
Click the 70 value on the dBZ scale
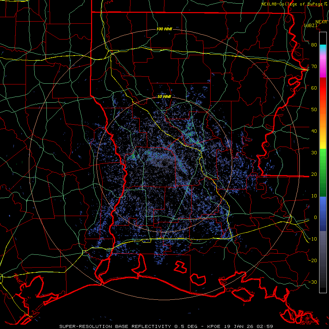click(314, 67)
